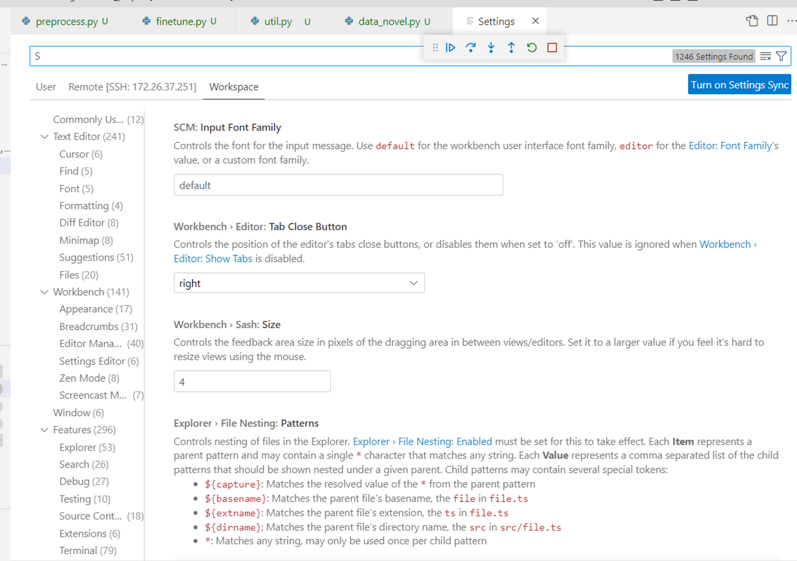
Task: Collapse the Text Editor tree section
Action: (45, 137)
